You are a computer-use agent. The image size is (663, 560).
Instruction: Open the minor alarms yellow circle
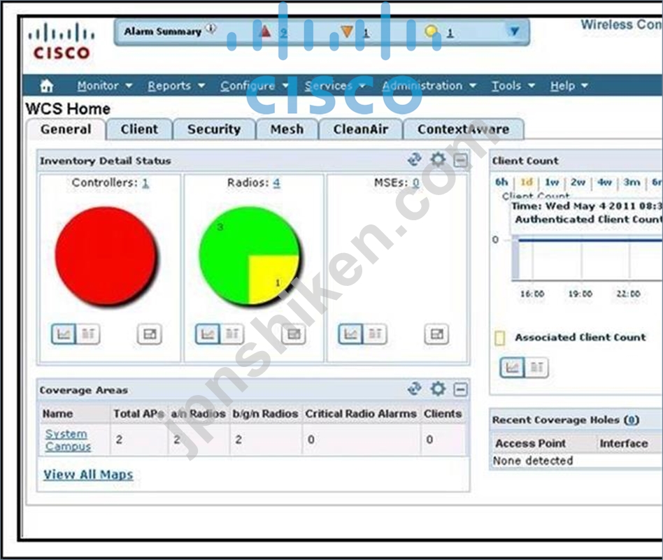(431, 31)
